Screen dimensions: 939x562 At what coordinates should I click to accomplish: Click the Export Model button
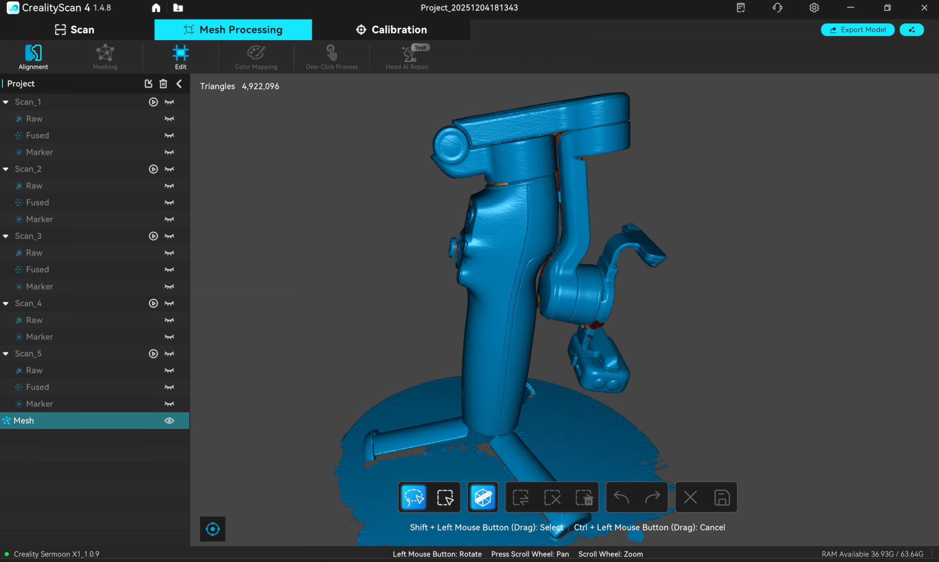click(857, 30)
